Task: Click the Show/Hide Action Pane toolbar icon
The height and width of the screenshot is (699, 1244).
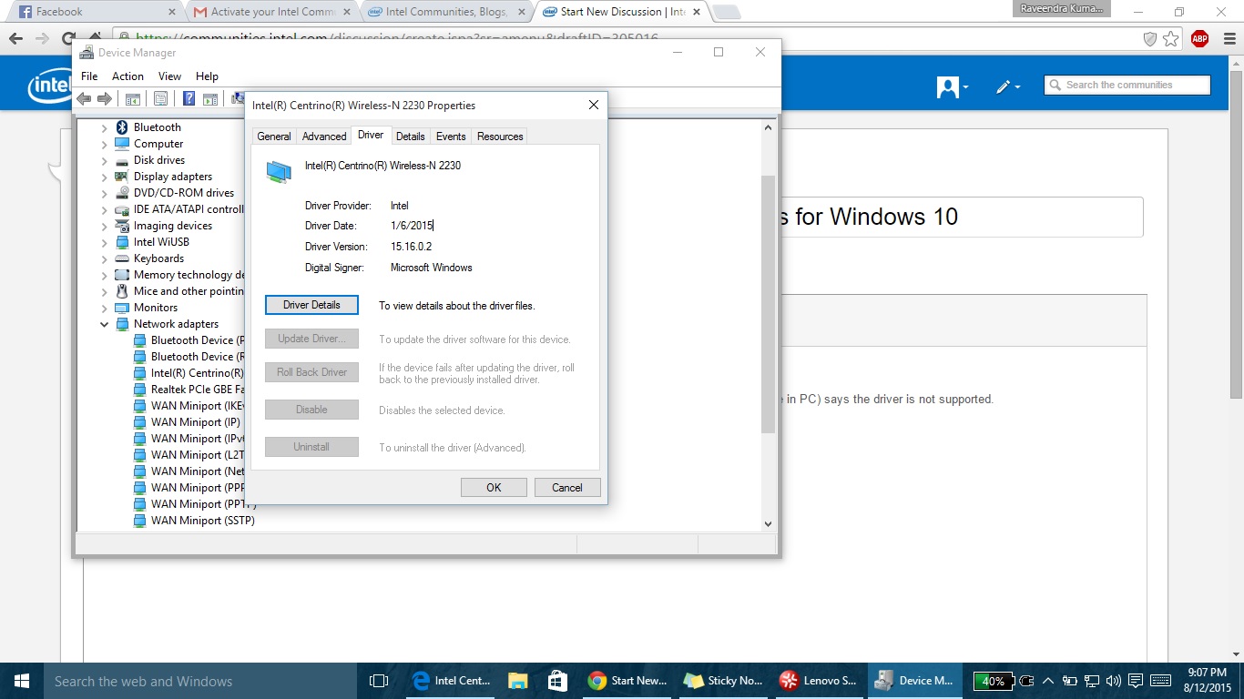Action: [210, 98]
